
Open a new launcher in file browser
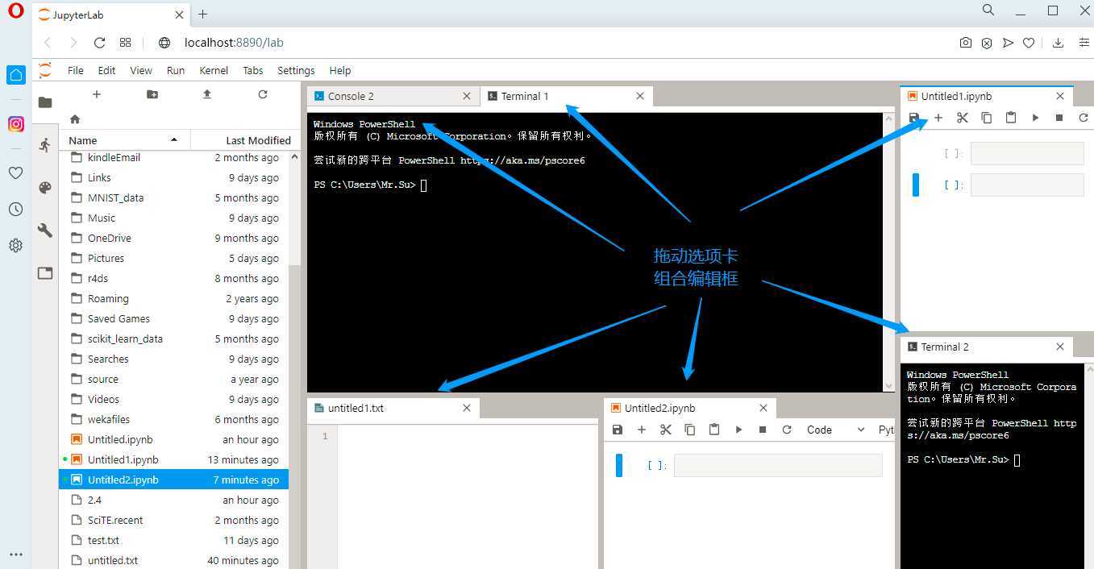pos(97,94)
